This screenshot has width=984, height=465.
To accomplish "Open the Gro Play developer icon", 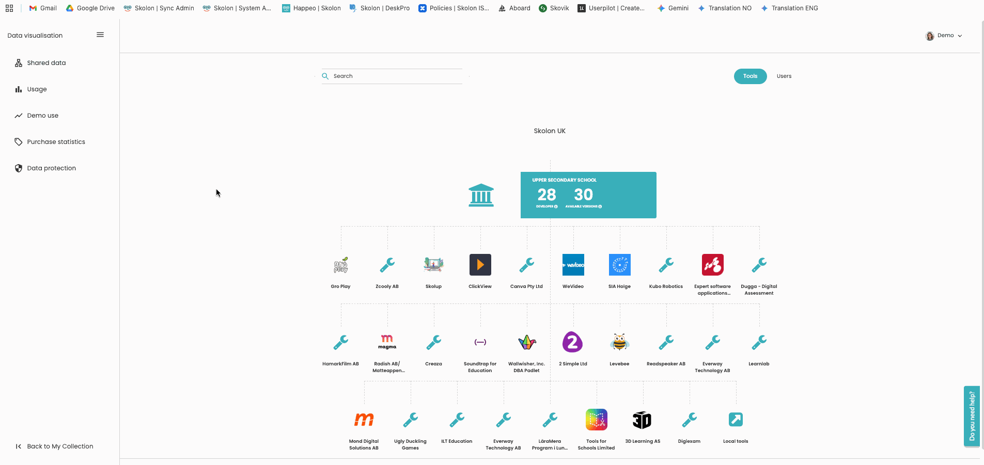I will (x=340, y=265).
